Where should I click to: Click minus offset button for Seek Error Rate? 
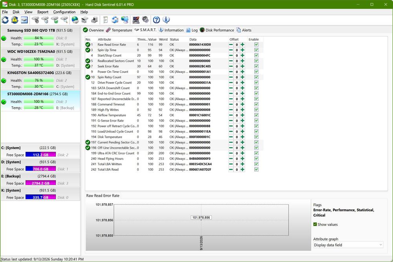coord(231,66)
